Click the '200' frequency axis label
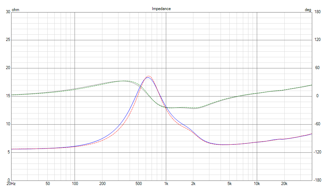 click(102, 184)
